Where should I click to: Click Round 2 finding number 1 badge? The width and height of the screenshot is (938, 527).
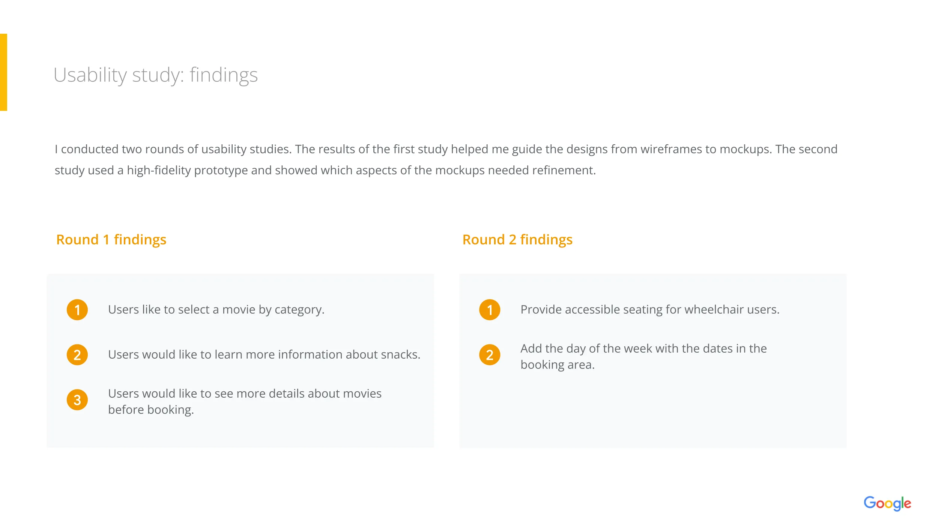click(x=490, y=310)
